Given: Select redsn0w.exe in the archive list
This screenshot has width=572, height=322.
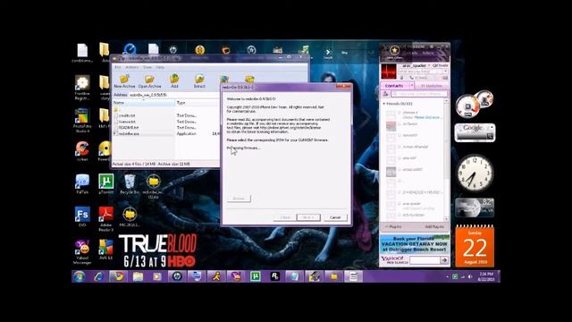Looking at the screenshot, I should [129, 133].
